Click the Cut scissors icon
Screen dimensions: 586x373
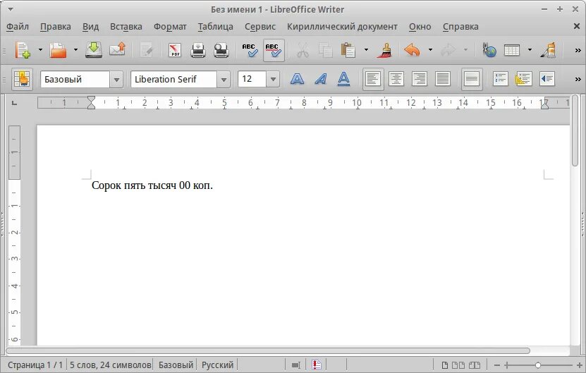(303, 49)
